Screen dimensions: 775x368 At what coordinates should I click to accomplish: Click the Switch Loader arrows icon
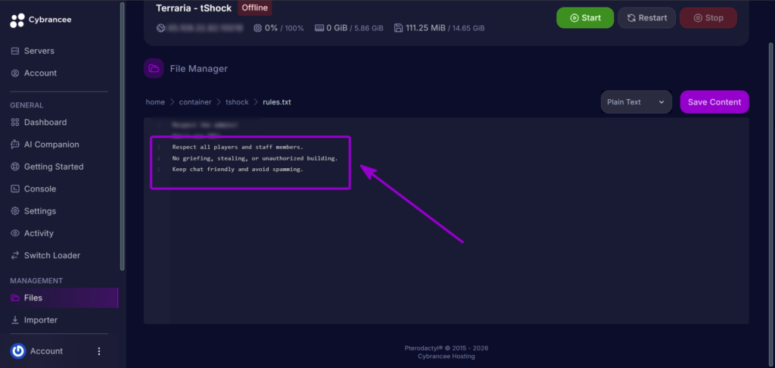point(15,256)
